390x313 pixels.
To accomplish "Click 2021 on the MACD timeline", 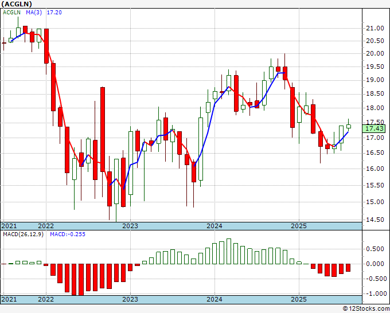I will (x=9, y=299).
